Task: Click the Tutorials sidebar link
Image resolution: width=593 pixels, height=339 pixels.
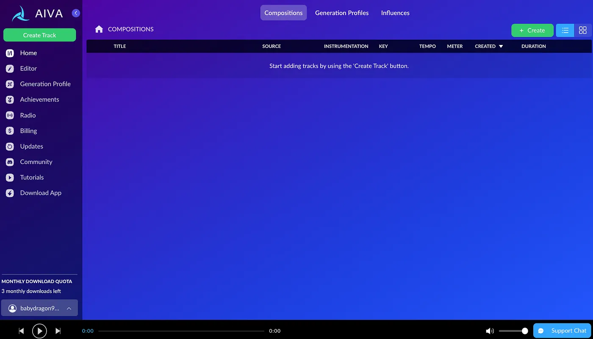Action: click(x=32, y=178)
